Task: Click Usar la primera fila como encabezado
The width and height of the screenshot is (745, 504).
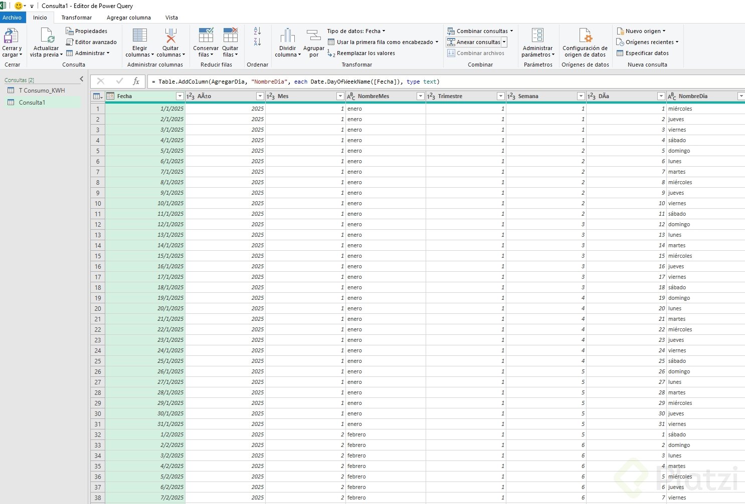Action: click(384, 42)
